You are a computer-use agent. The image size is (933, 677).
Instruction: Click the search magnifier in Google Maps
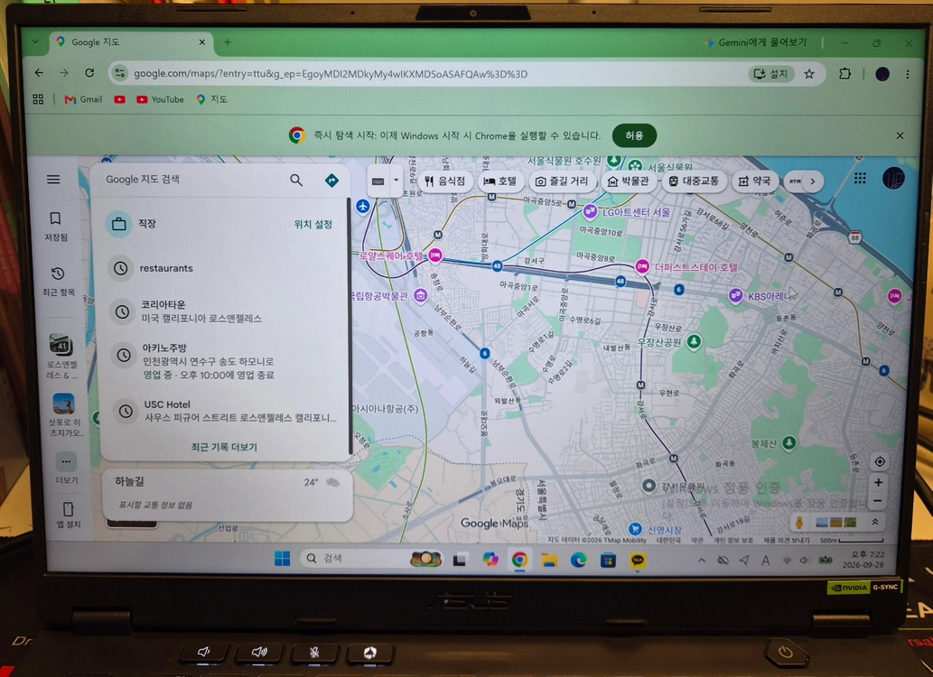(296, 180)
